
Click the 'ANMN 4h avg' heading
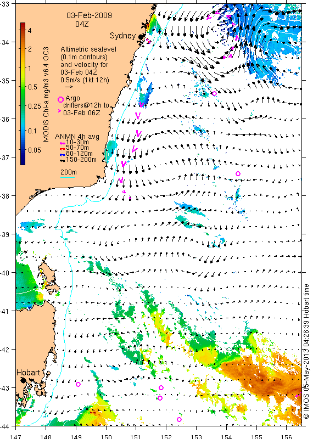(x=77, y=137)
